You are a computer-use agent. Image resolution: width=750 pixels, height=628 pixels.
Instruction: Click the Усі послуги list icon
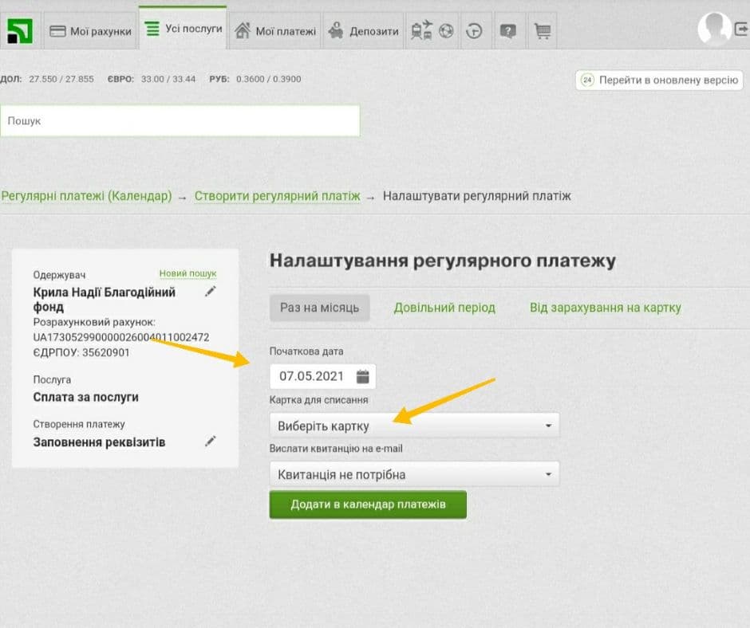[x=152, y=28]
